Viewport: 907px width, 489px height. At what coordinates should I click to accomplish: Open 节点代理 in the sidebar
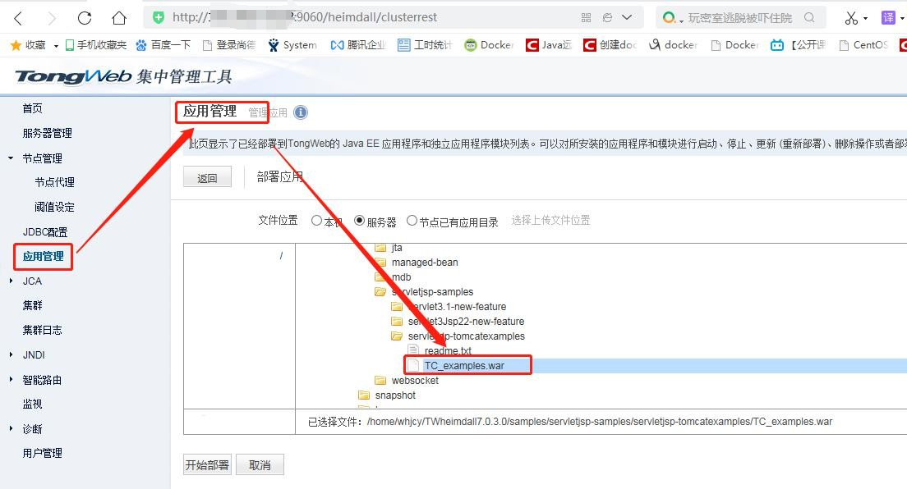point(54,182)
